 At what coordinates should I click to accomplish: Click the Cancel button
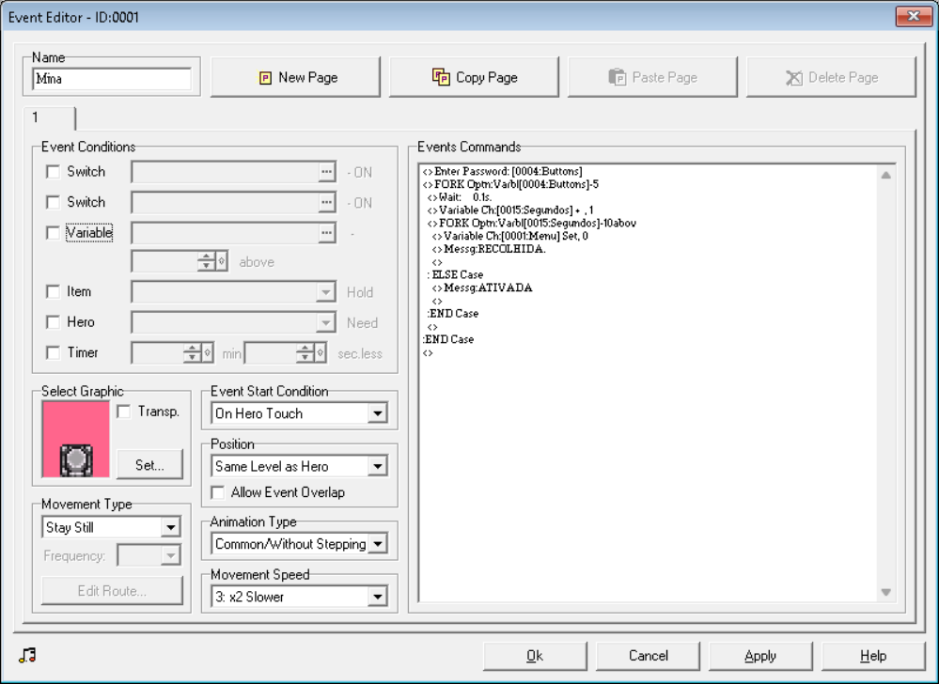pos(648,656)
